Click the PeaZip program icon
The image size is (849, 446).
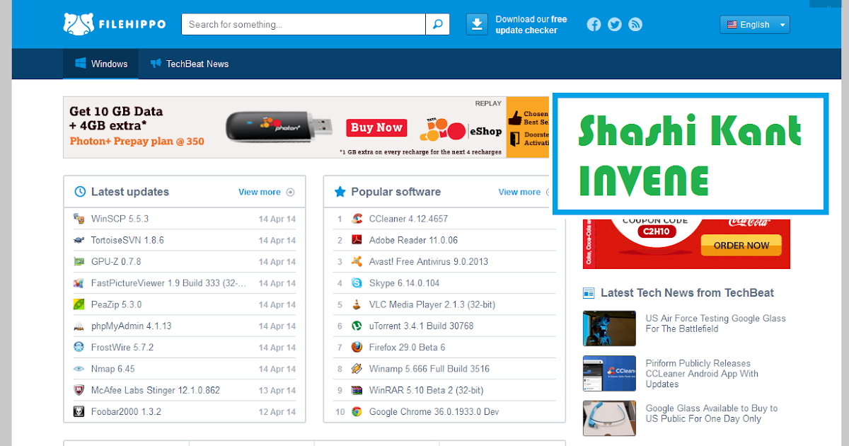(79, 304)
